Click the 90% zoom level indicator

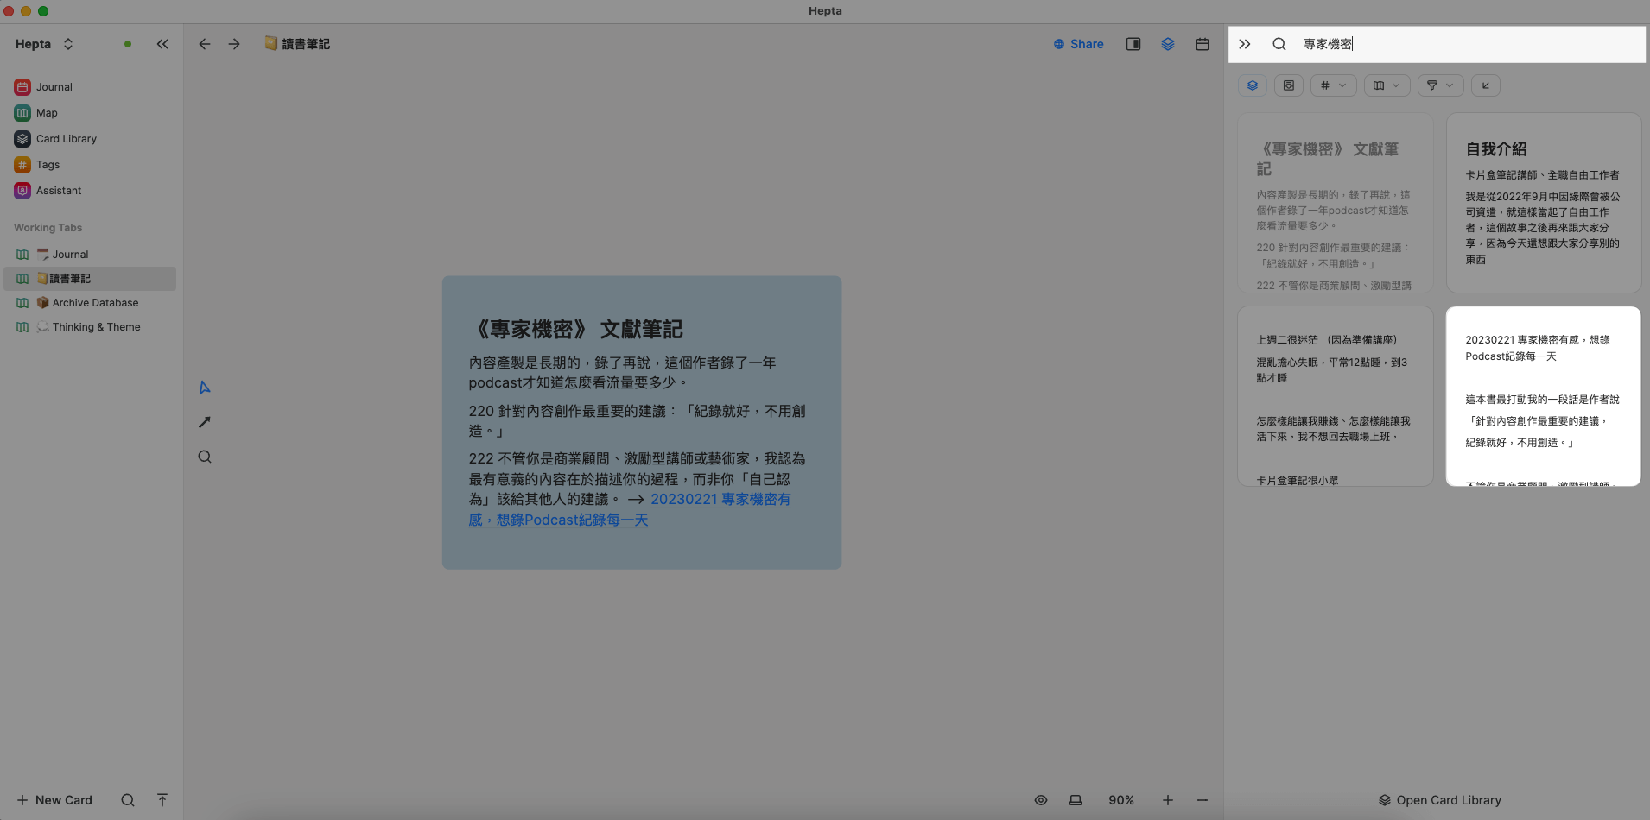1121,800
